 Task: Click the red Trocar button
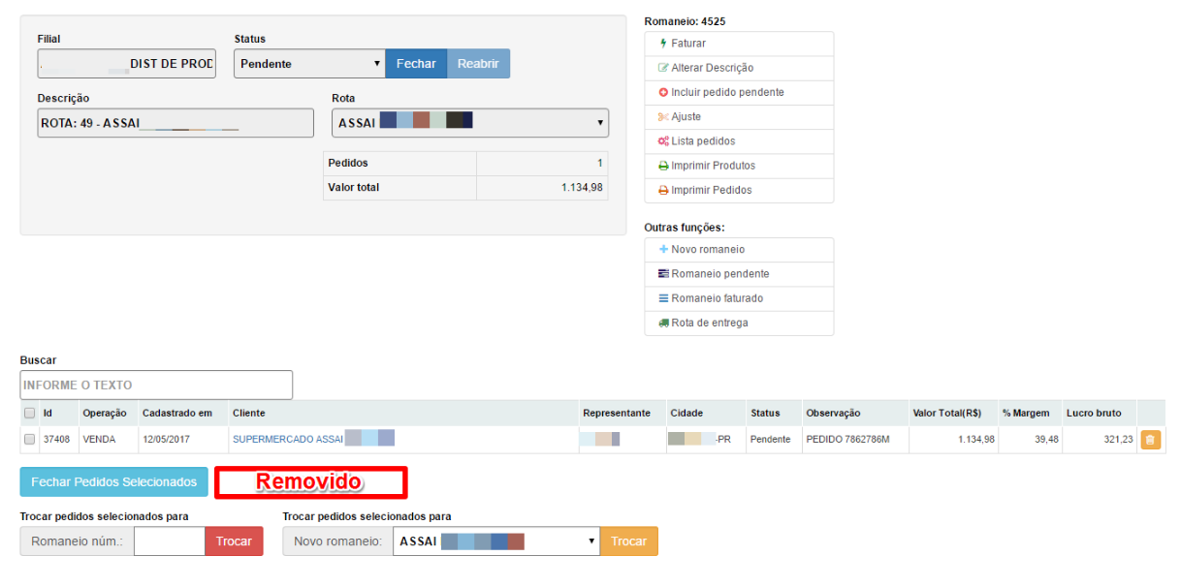tap(234, 541)
